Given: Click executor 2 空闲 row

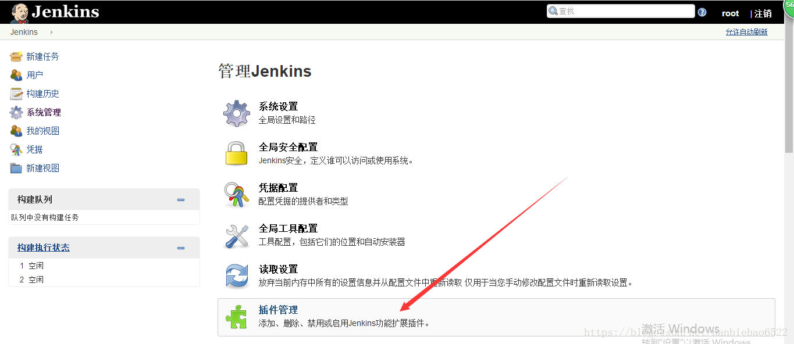Looking at the screenshot, I should click(x=104, y=279).
